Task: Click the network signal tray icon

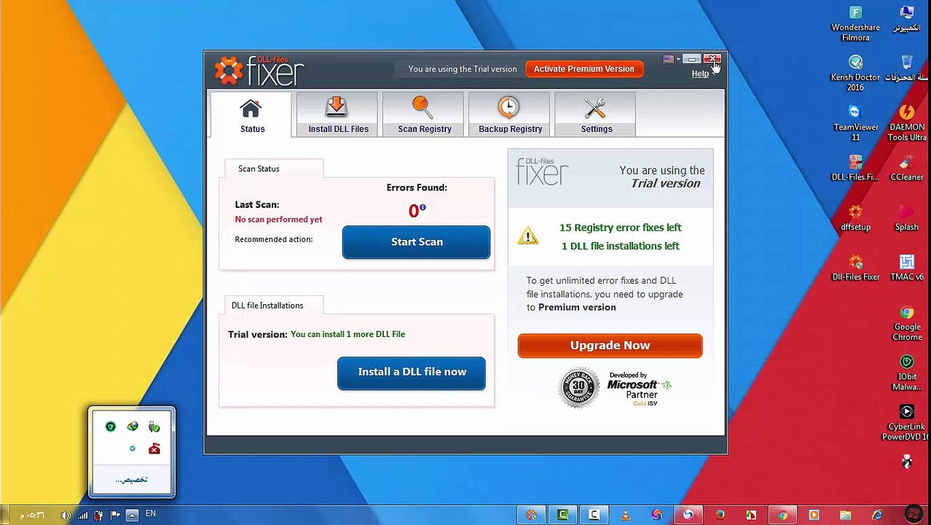Action: pyautogui.click(x=82, y=516)
